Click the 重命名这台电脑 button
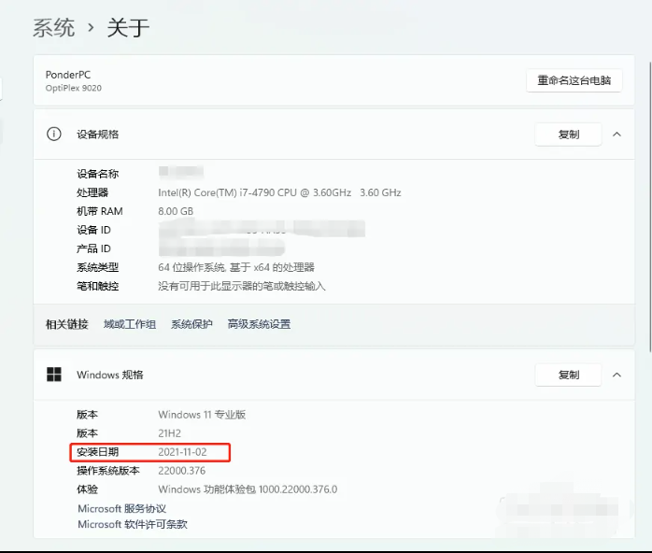 pyautogui.click(x=574, y=80)
